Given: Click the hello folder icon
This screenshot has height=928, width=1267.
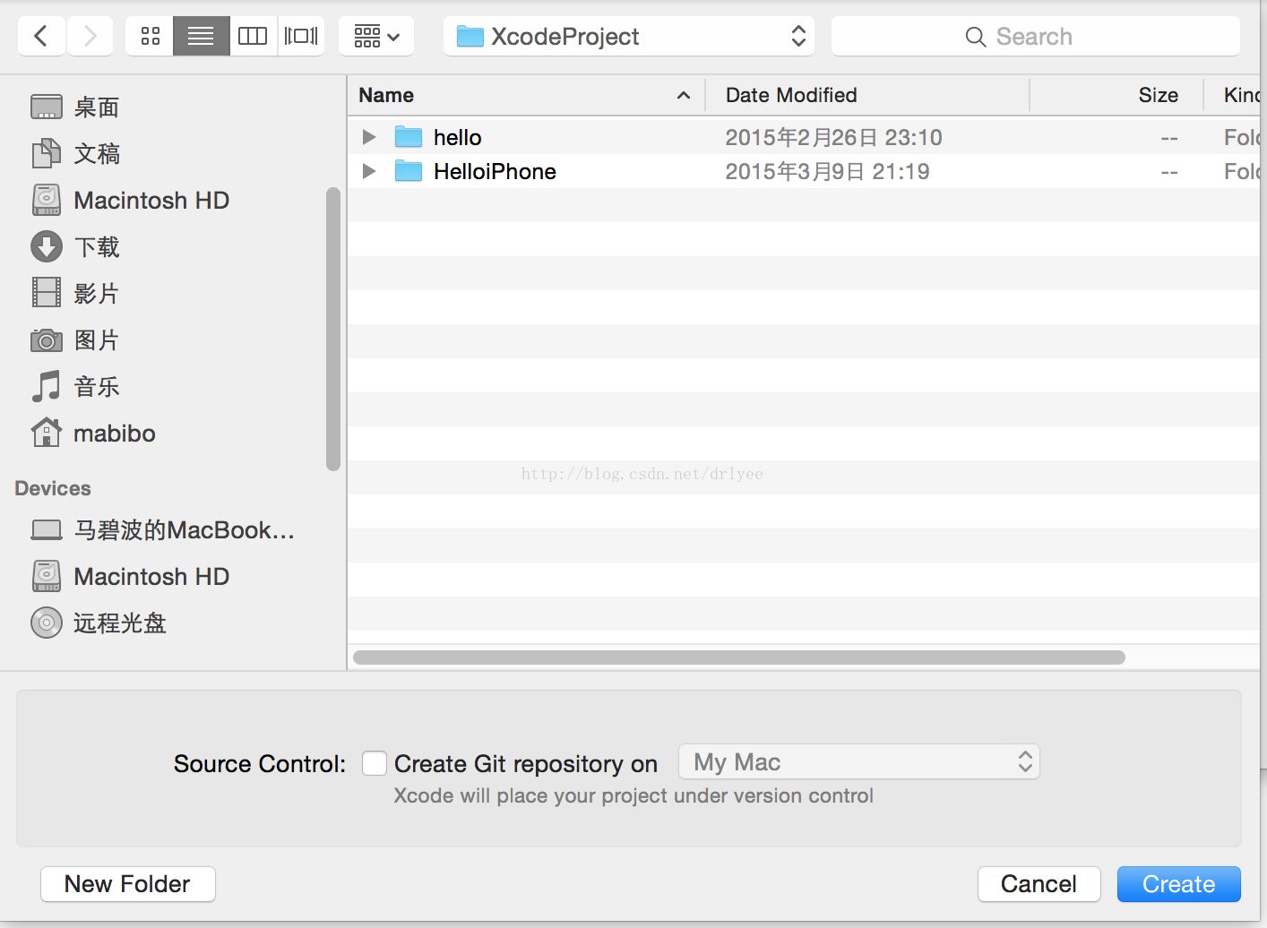Looking at the screenshot, I should click(x=409, y=137).
